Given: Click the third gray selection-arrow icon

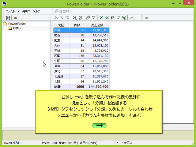Looking at the screenshot, I should click(x=67, y=18).
